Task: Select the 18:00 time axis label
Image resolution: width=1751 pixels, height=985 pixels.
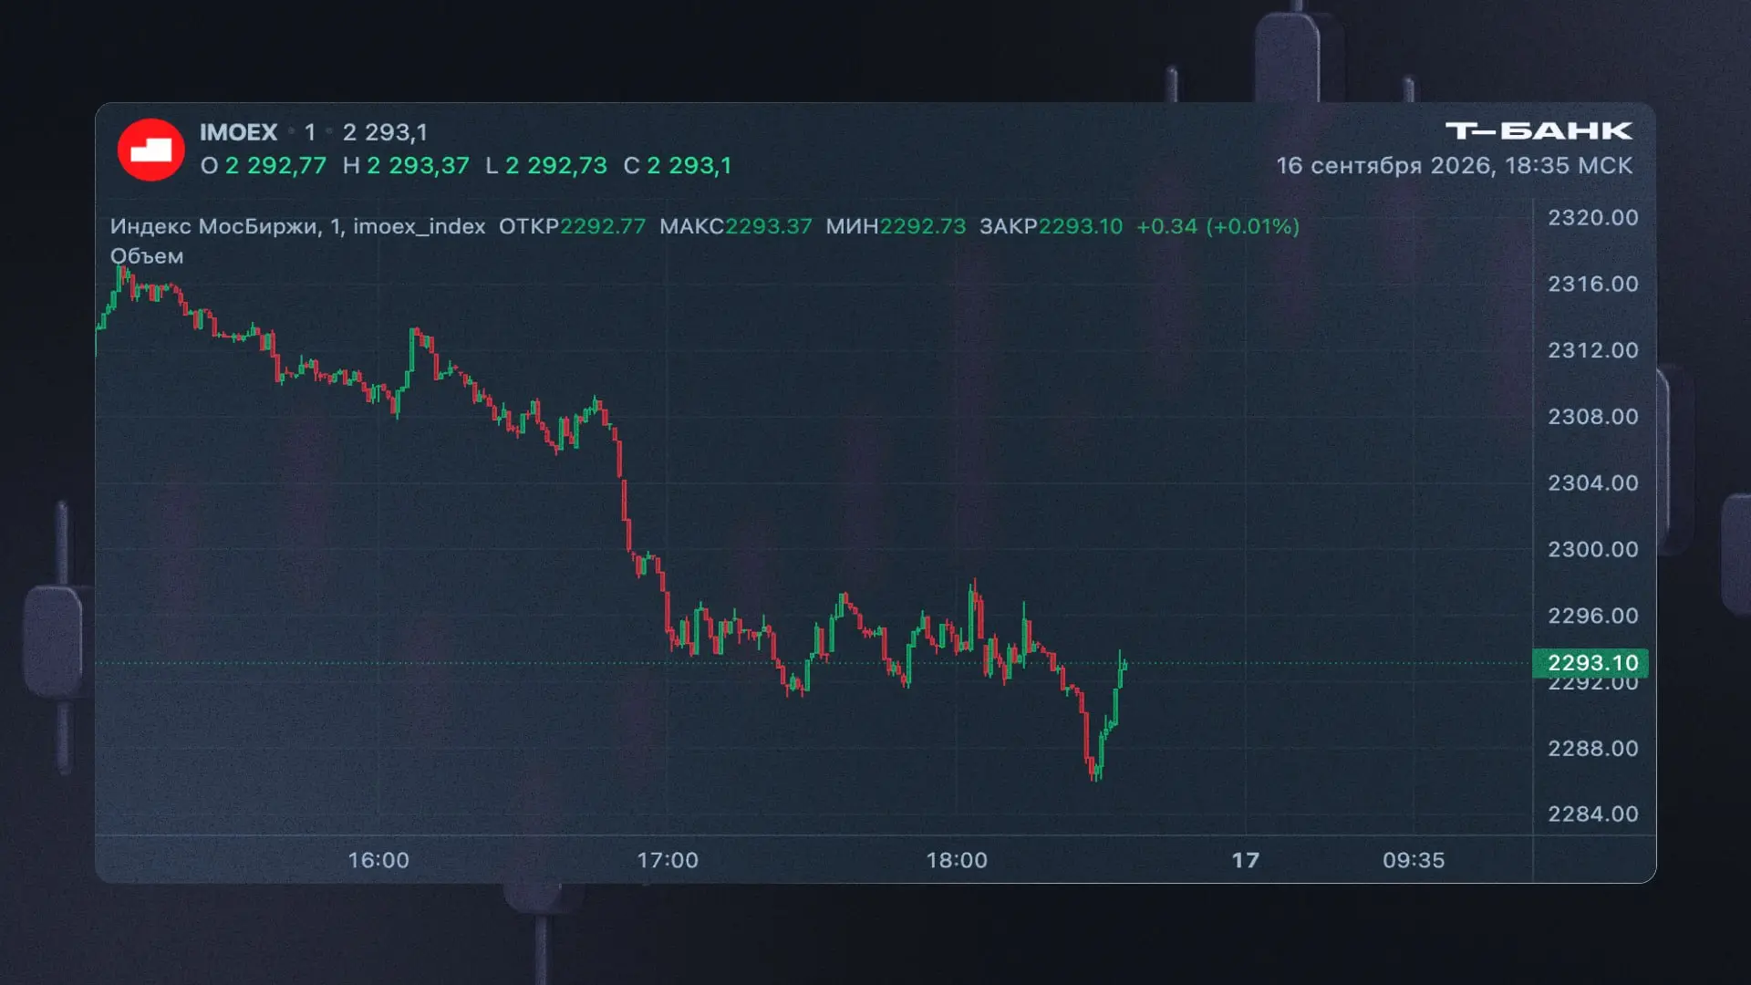Action: (x=957, y=860)
